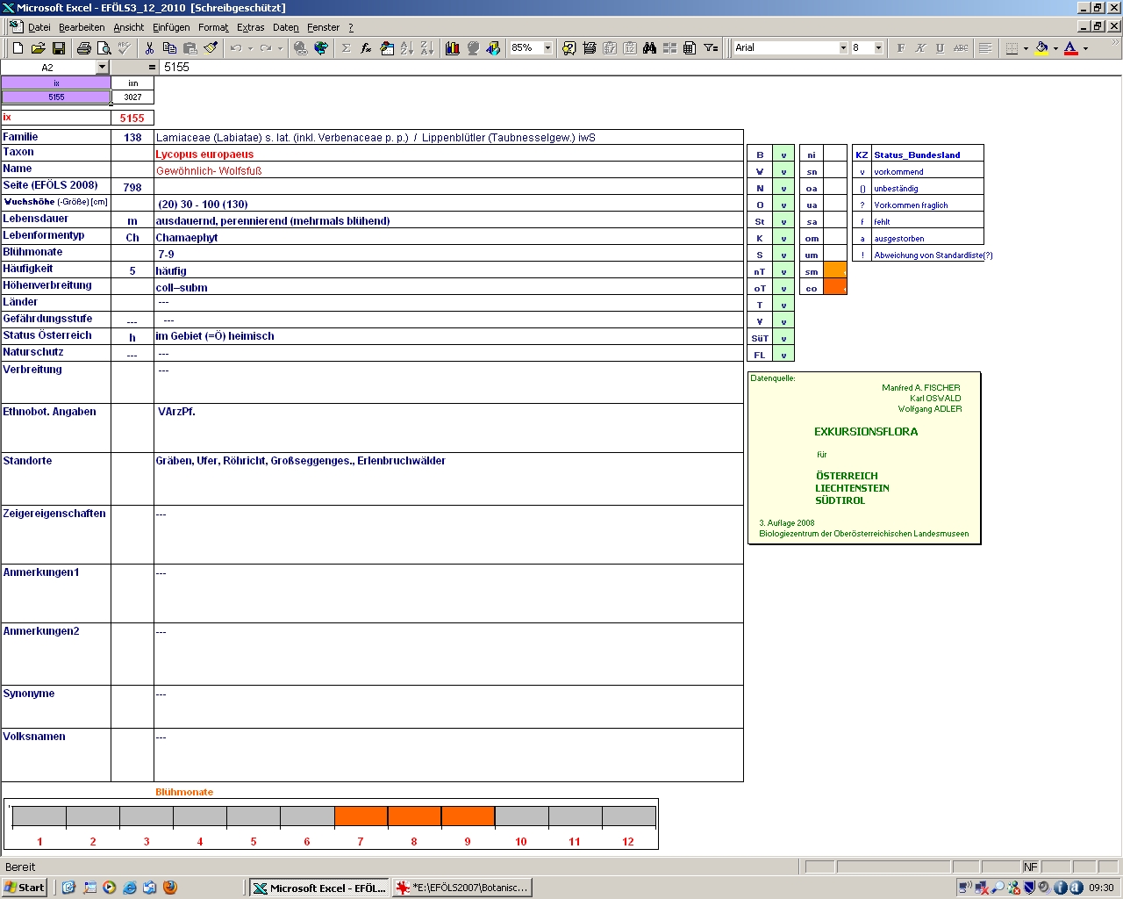Image resolution: width=1123 pixels, height=899 pixels.
Task: Launch Firefox from quick launch bar
Action: (x=170, y=888)
